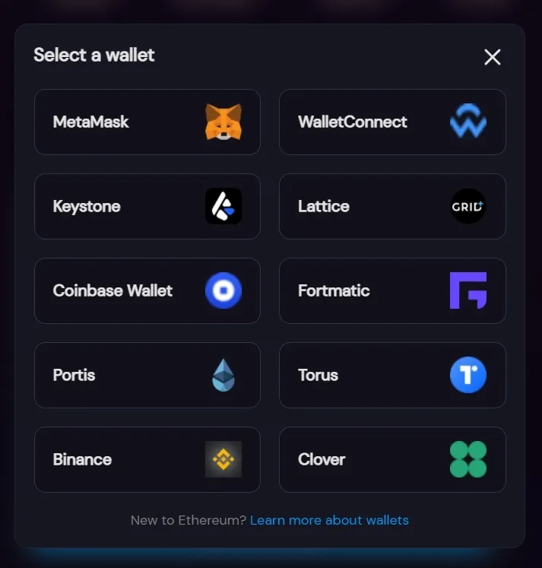Click the WalletConnect blue logo icon

[468, 121]
